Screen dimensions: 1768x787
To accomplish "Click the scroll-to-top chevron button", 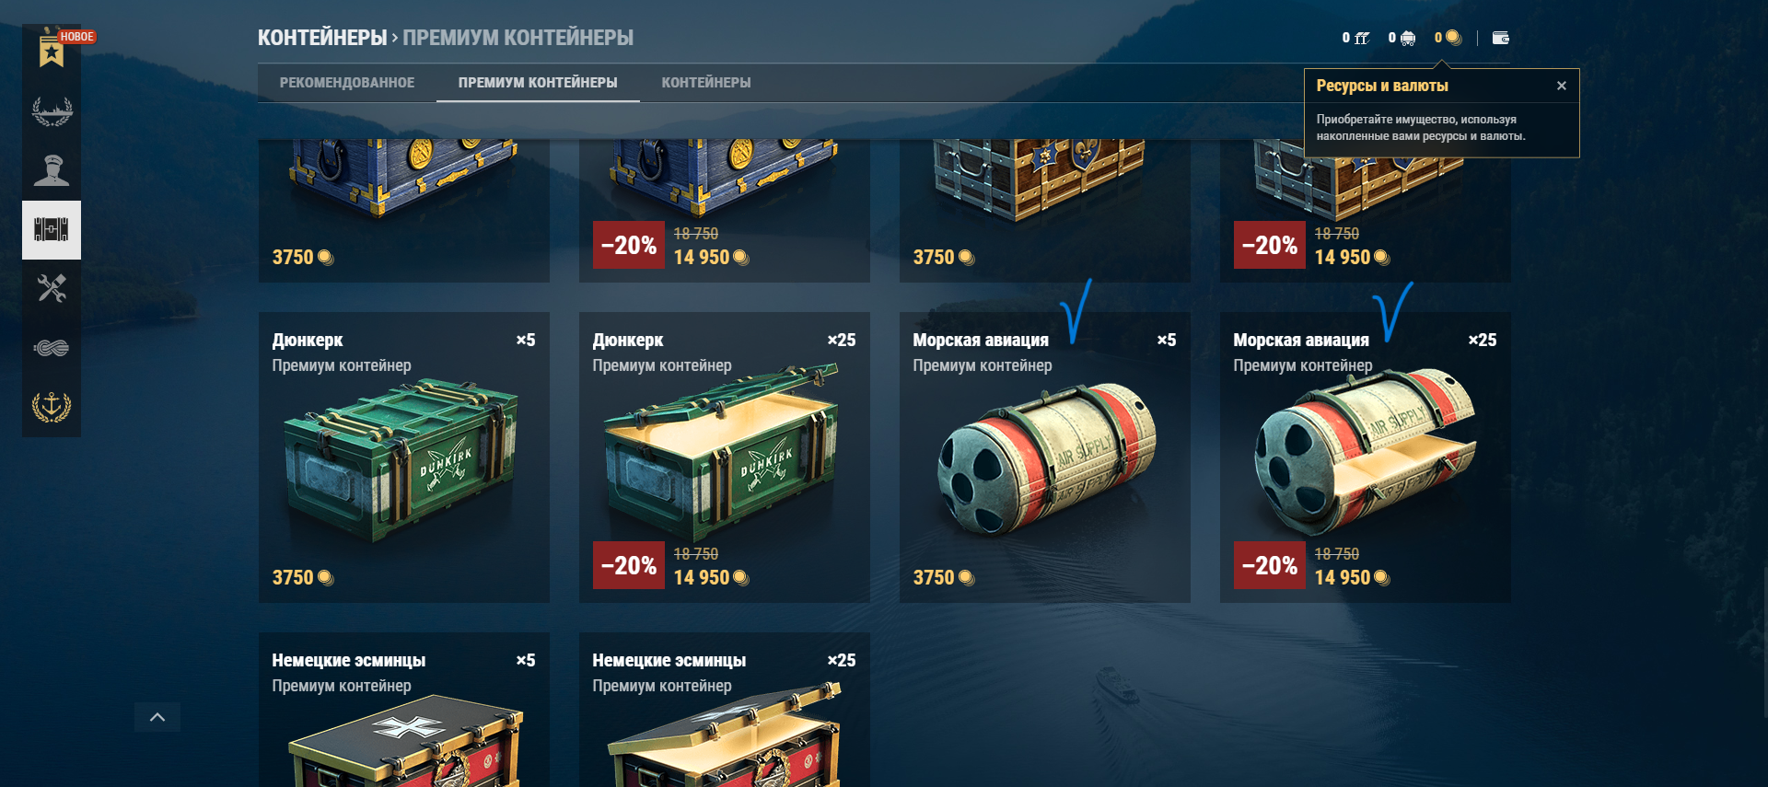I will pos(157,717).
